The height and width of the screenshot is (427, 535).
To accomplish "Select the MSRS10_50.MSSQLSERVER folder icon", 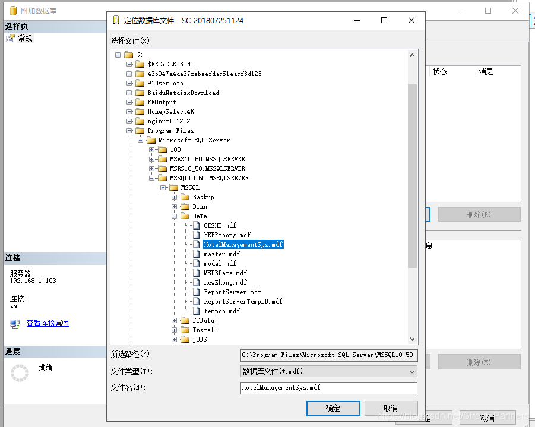I will click(x=163, y=168).
